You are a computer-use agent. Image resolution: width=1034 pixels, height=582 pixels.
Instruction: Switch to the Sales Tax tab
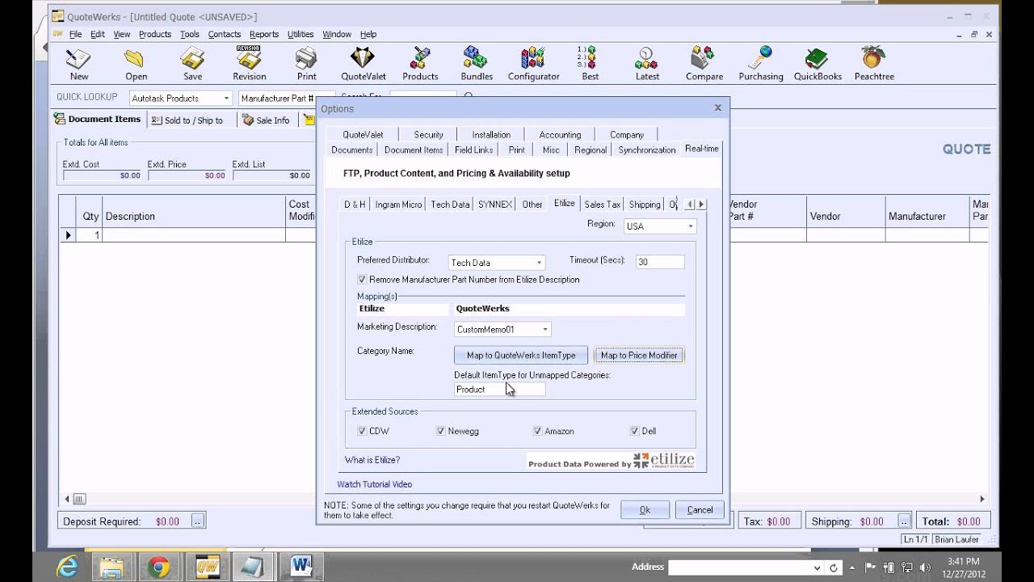602,205
